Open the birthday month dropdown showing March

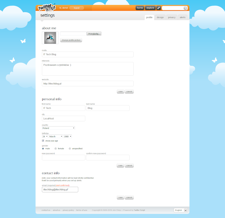point(56,136)
